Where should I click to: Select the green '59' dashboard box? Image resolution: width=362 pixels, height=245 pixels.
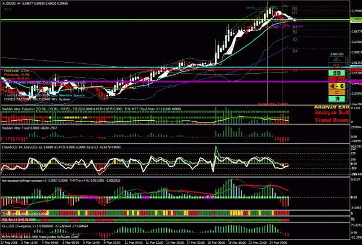pos(337,73)
